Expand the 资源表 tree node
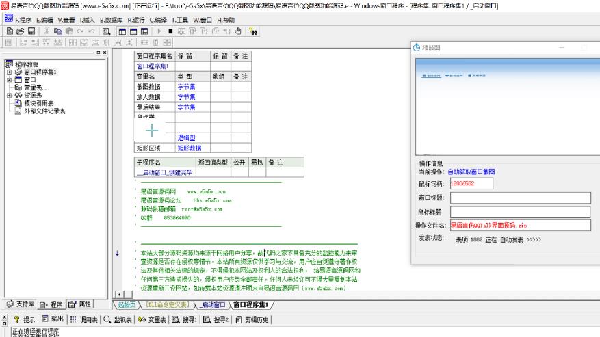Viewport: 600px width, 337px height. coord(9,95)
